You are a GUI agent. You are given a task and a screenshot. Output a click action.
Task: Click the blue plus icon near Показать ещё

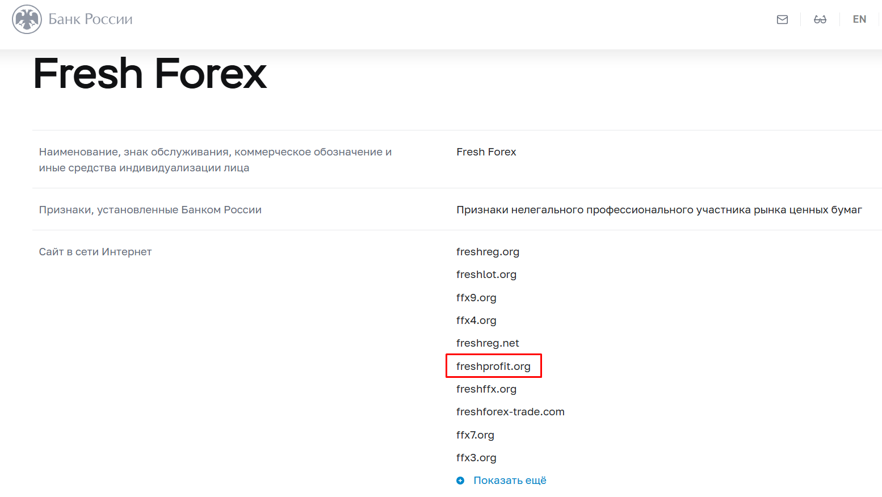tap(460, 481)
